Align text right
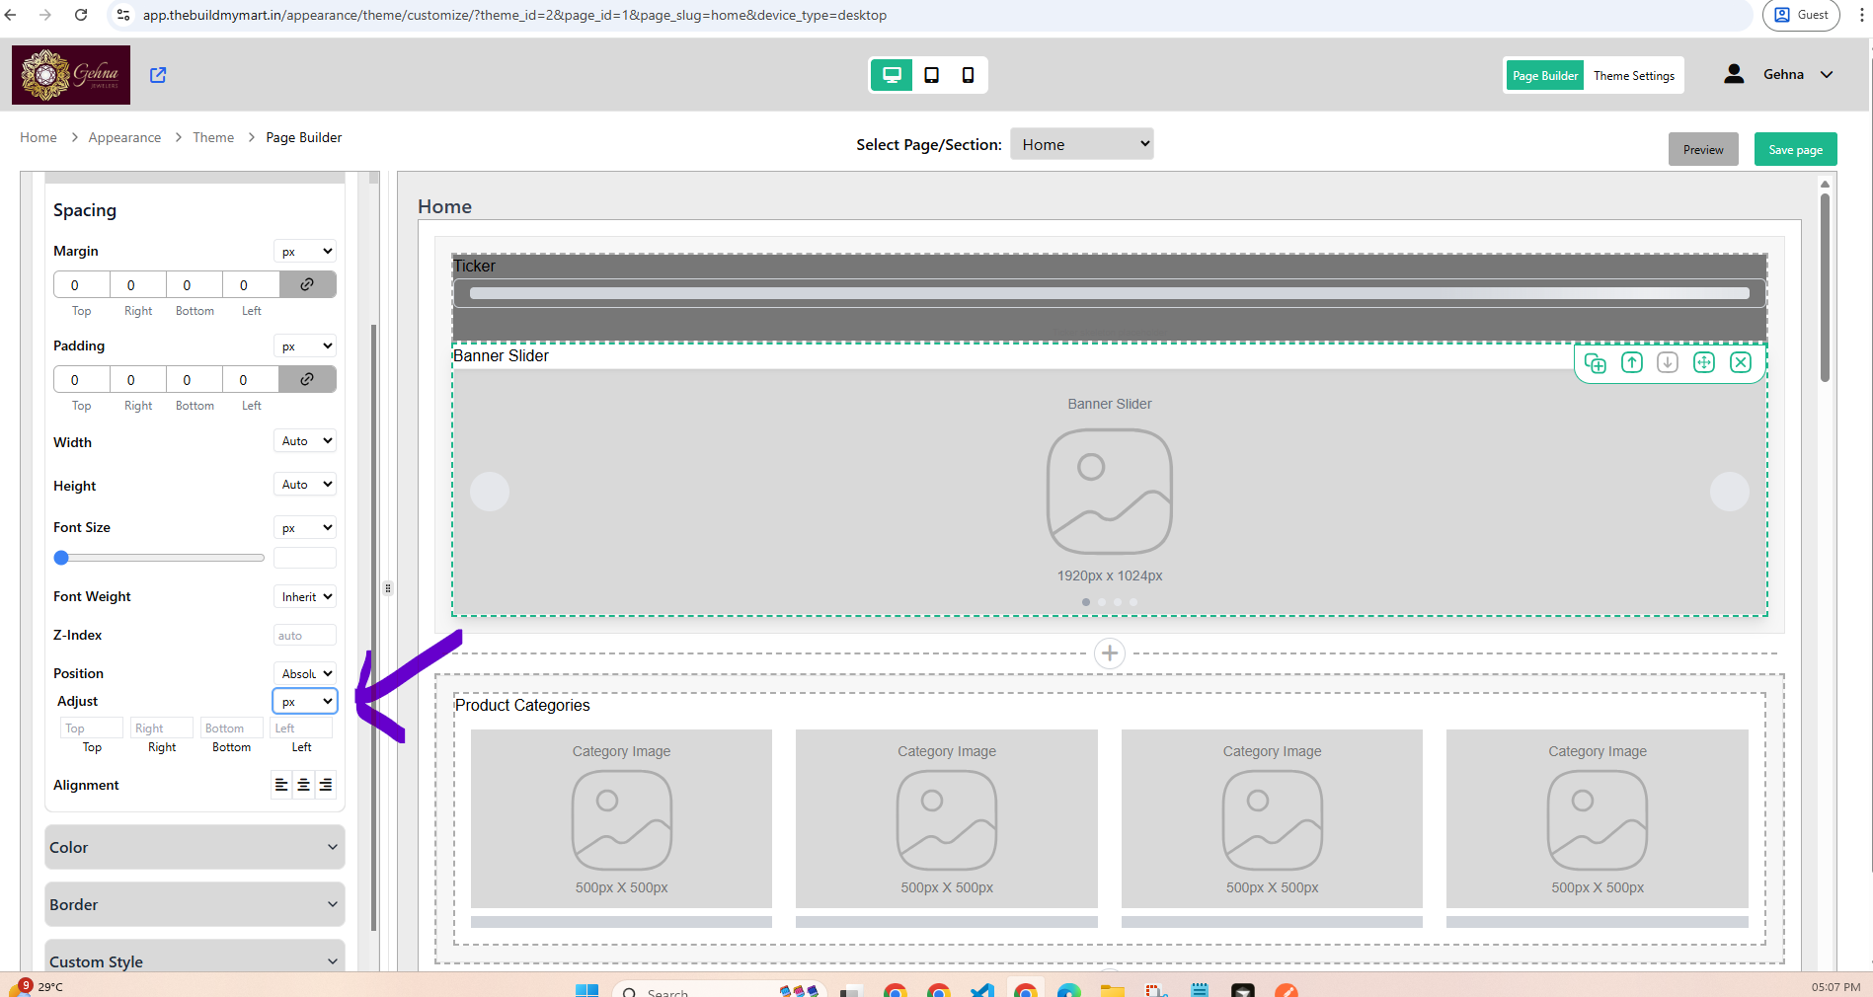 (325, 785)
